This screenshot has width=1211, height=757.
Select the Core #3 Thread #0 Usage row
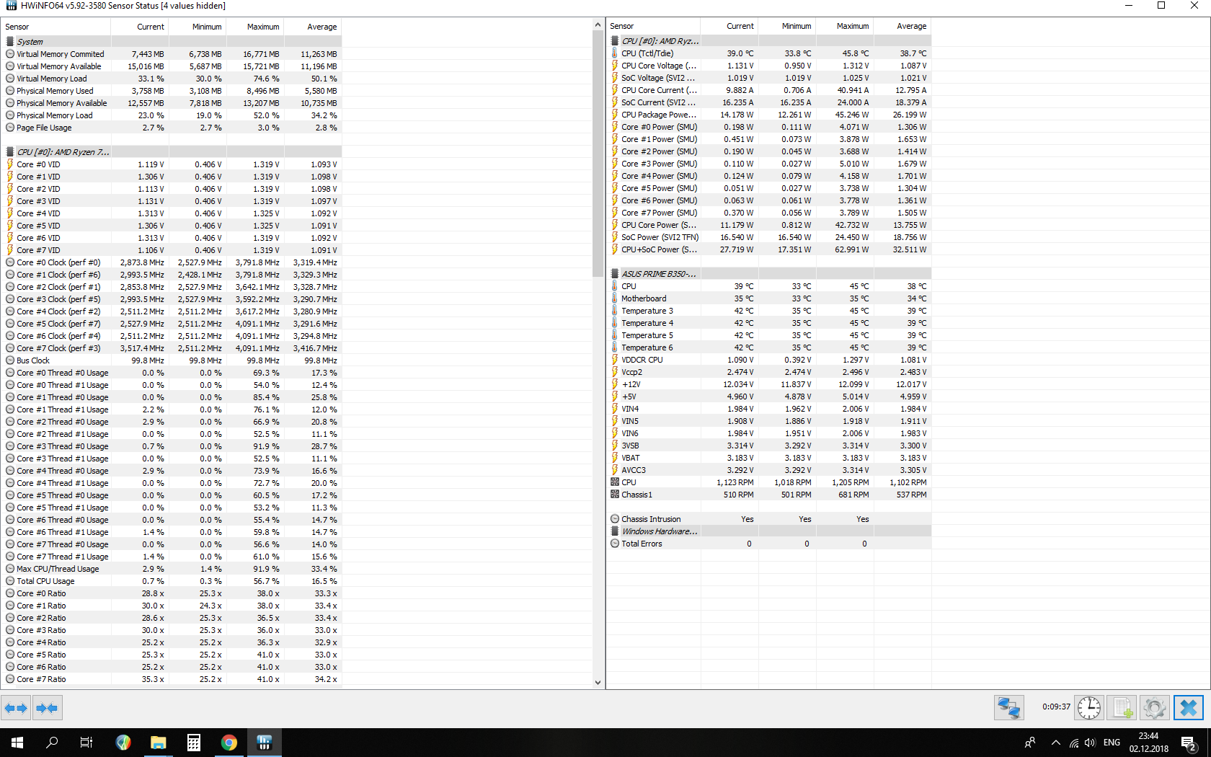pyautogui.click(x=172, y=446)
